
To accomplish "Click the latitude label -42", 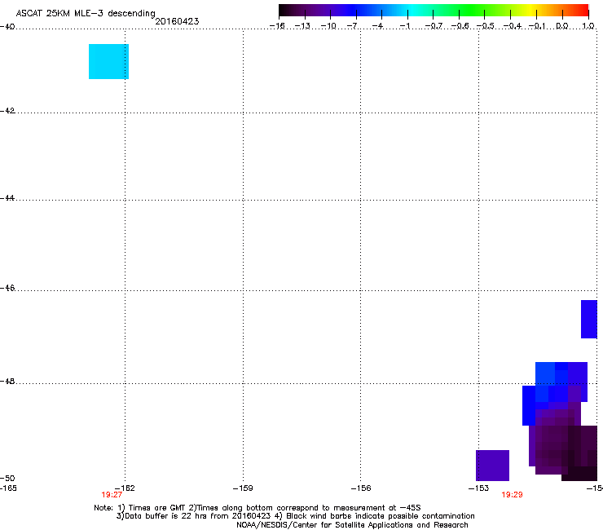I will (x=7, y=110).
